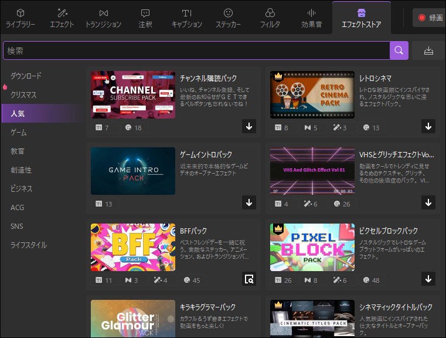Download the VHSとグリッチエフェクト pack
The image size is (446, 338).
pyautogui.click(x=428, y=202)
